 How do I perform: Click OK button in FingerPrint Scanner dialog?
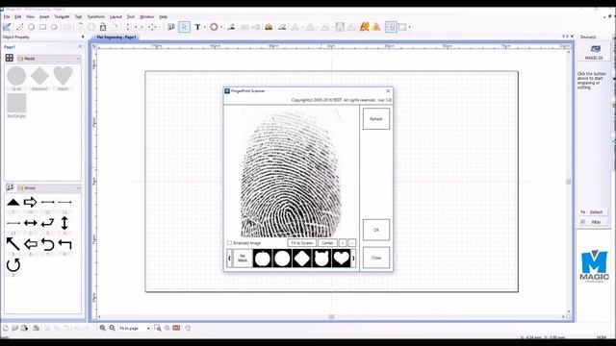(376, 230)
